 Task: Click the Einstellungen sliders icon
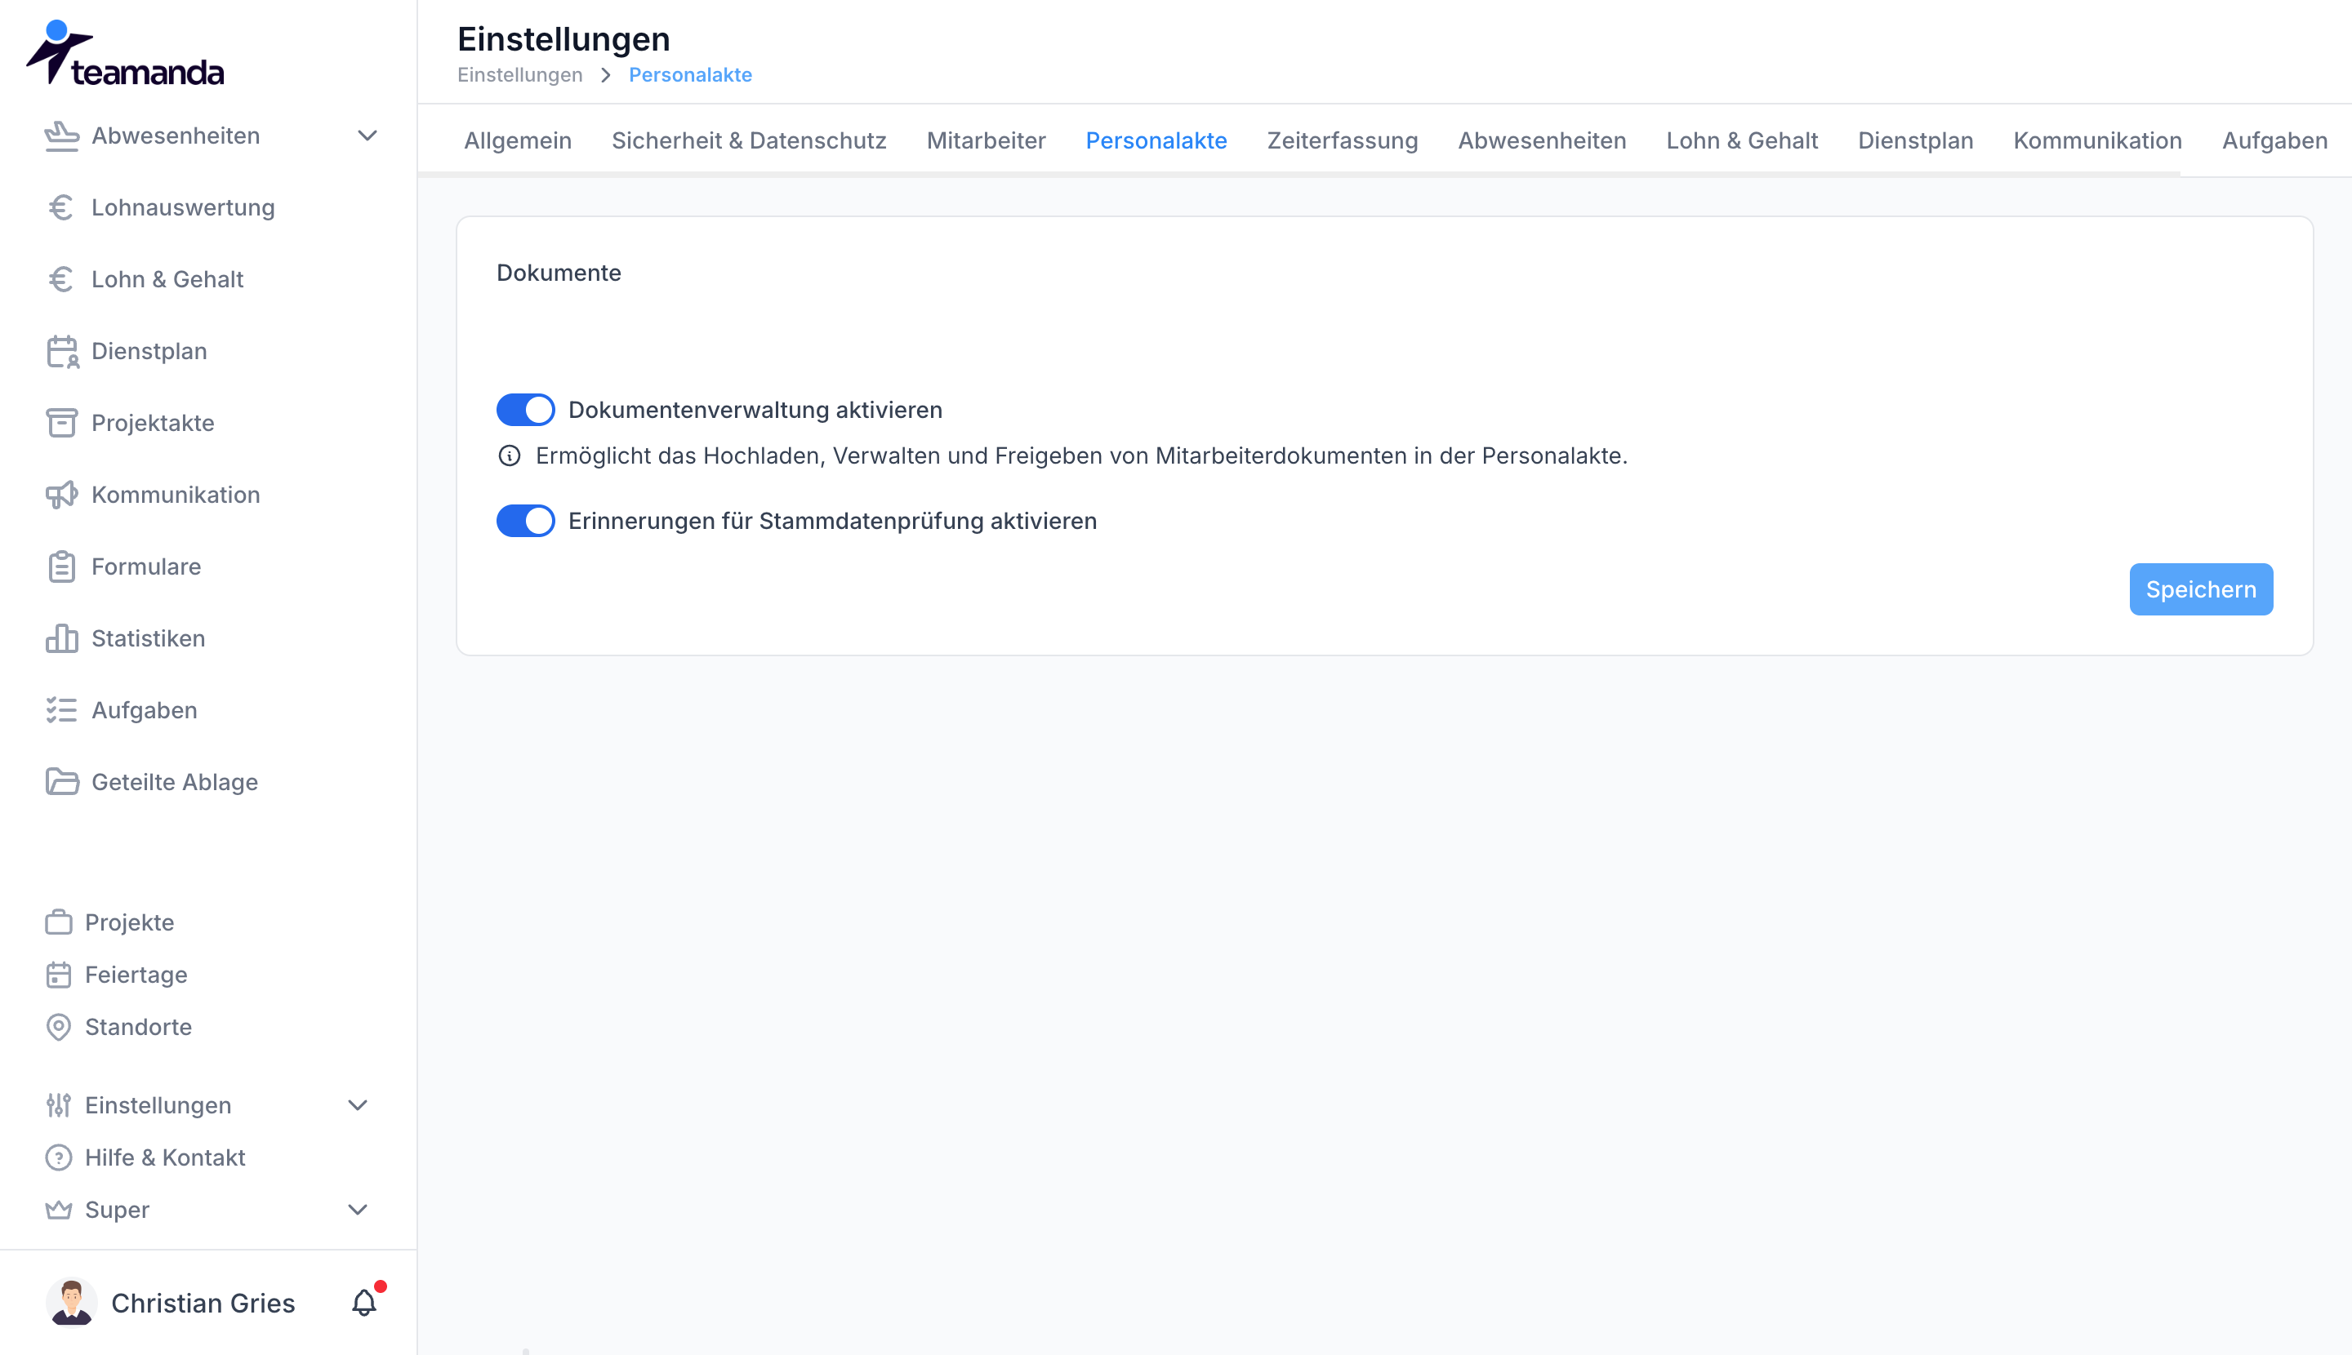point(59,1104)
